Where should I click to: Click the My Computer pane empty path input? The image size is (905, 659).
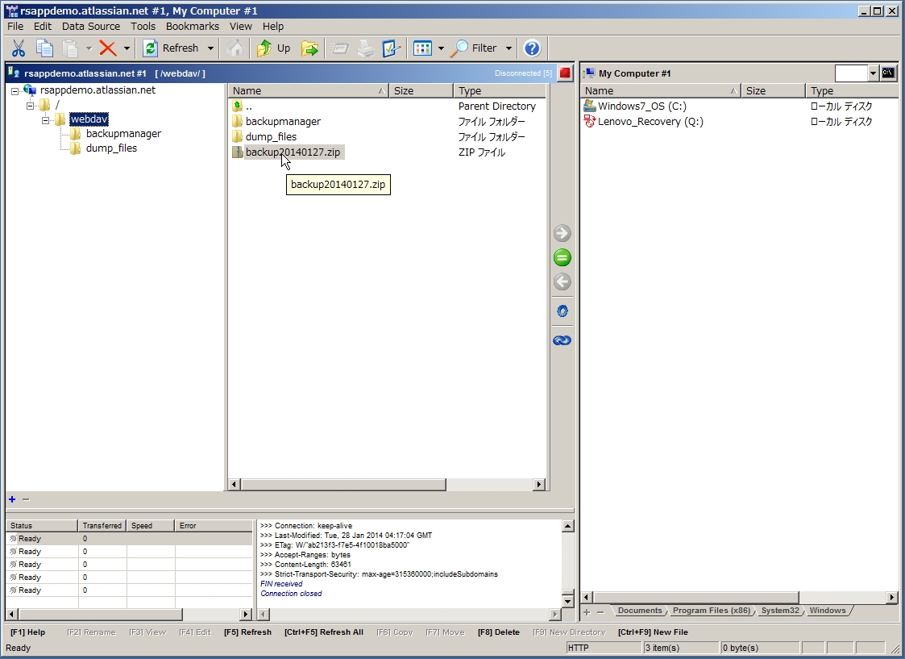851,73
